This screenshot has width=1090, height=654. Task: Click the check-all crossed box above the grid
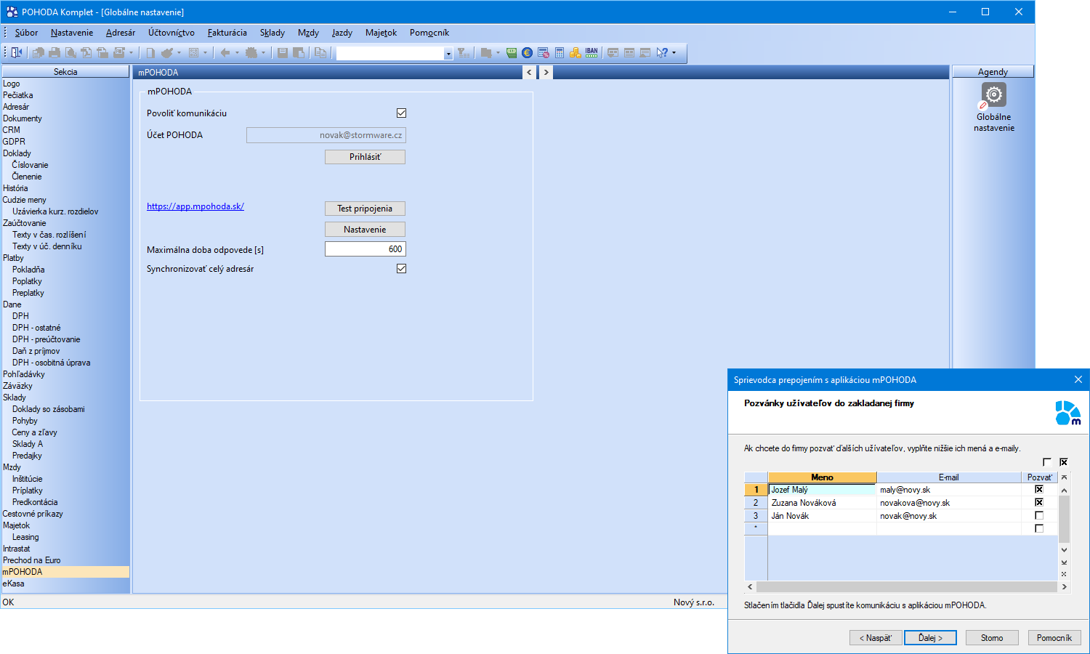point(1064,462)
